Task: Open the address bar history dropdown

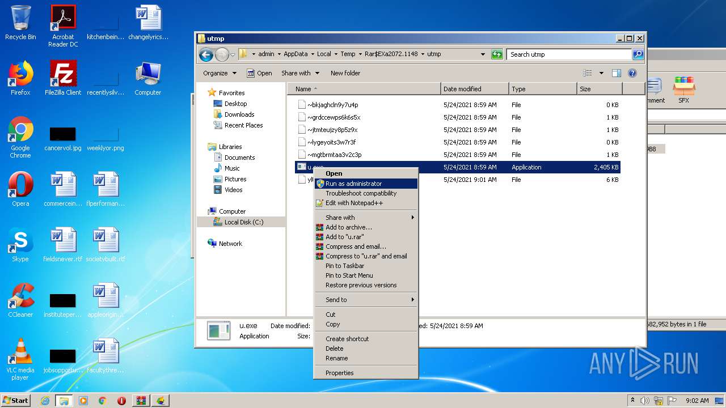Action: (483, 54)
